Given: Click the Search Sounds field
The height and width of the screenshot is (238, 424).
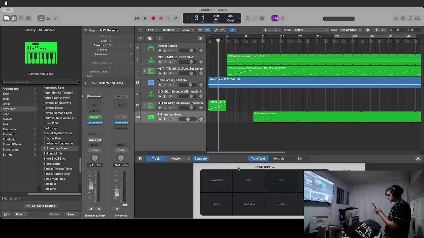Looking at the screenshot, I should coord(41,82).
